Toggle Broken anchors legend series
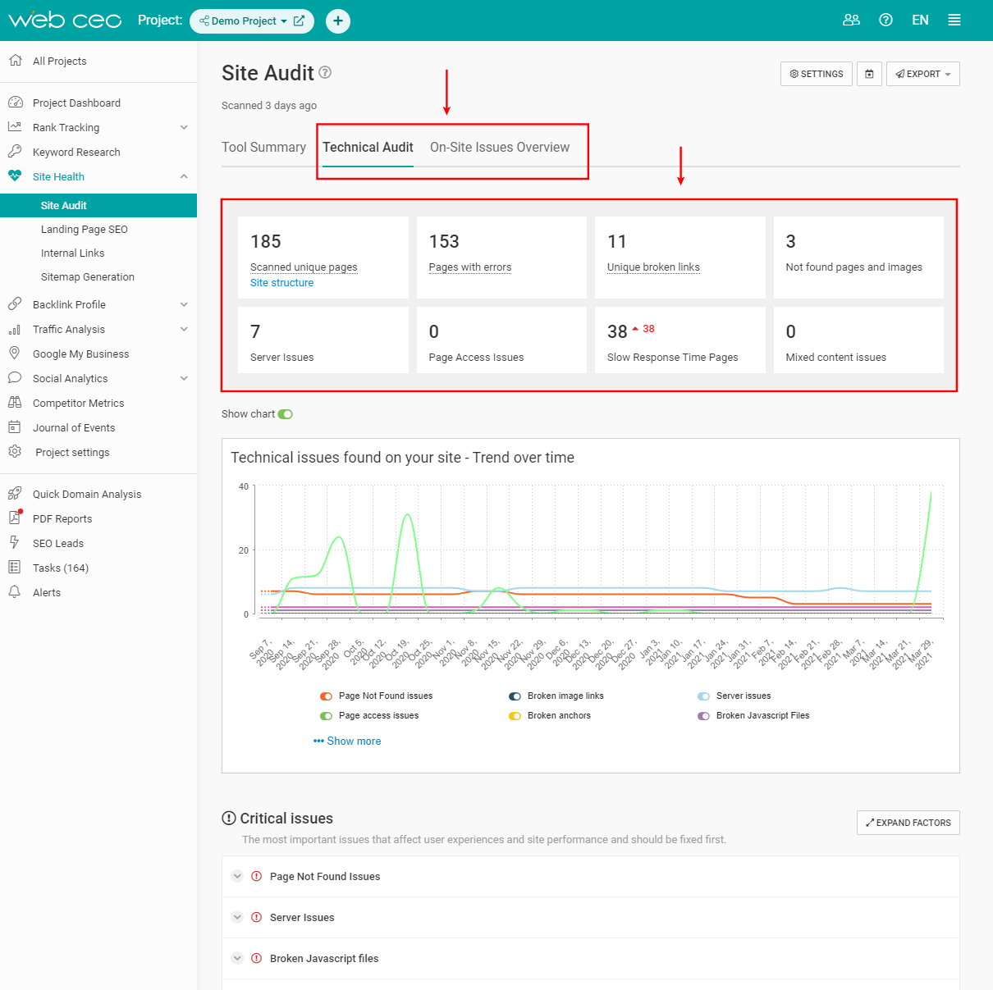 [515, 715]
